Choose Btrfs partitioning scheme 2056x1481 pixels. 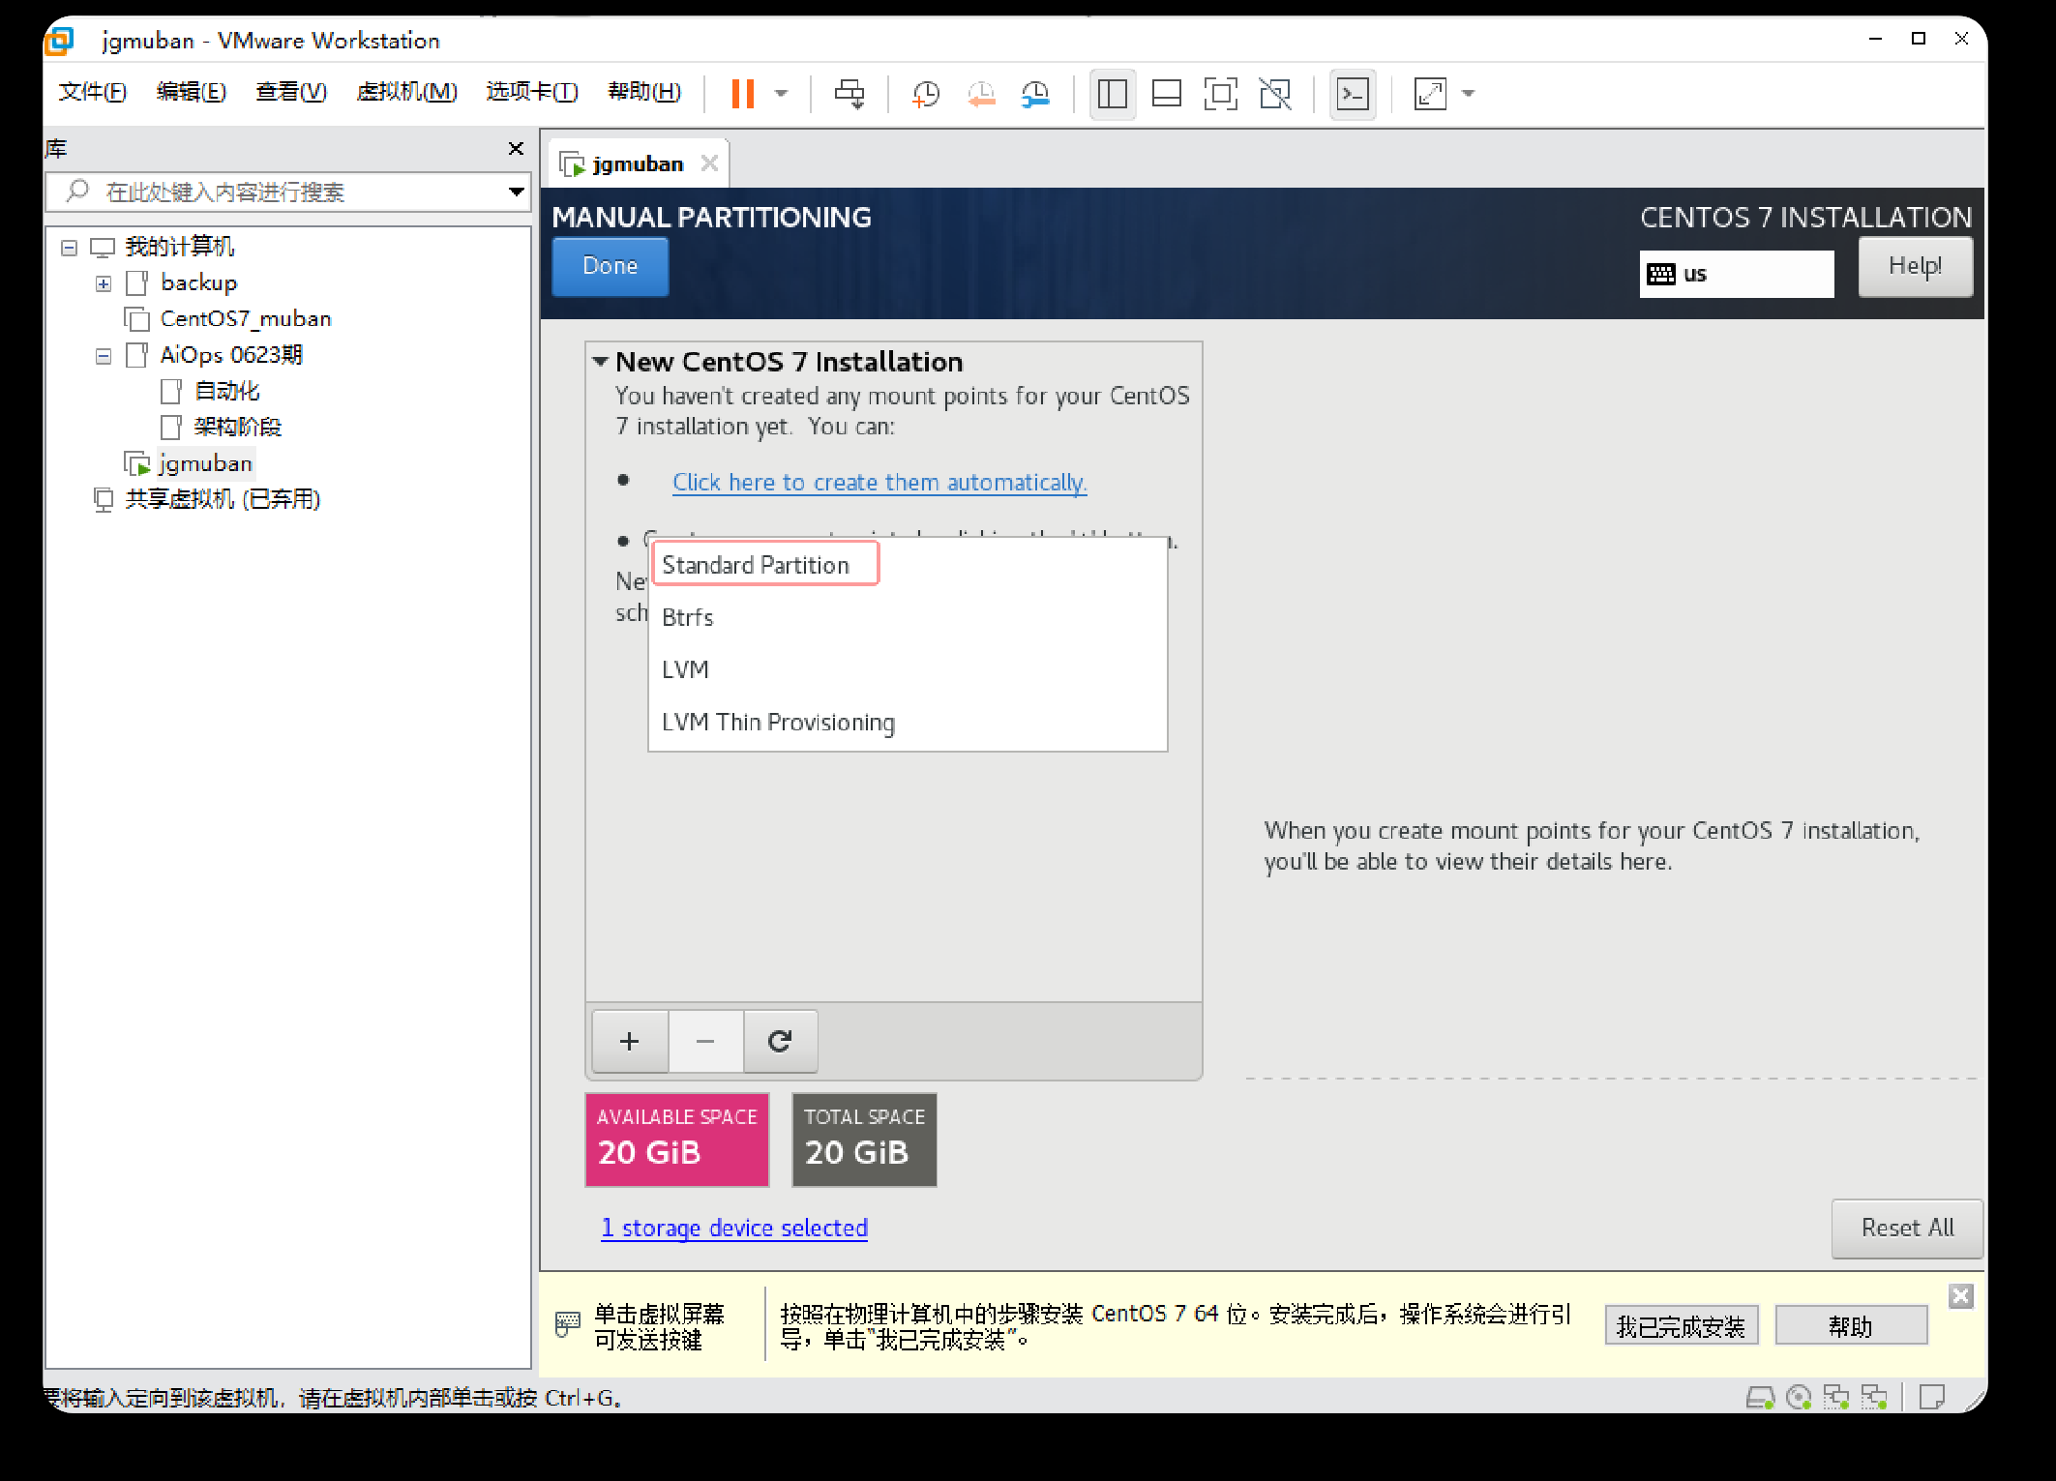point(908,617)
